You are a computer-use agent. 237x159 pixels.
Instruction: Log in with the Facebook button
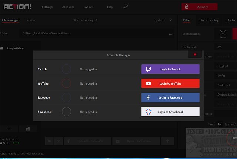pos(170,97)
